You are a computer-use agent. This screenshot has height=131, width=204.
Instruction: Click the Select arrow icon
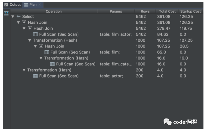coord(19,17)
